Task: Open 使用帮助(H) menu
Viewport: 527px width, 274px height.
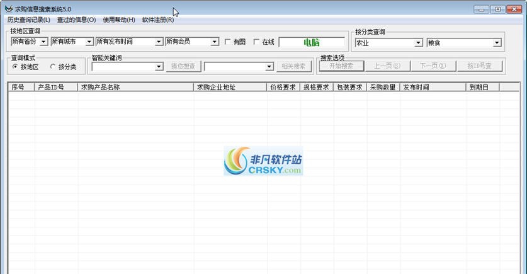Action: 119,20
